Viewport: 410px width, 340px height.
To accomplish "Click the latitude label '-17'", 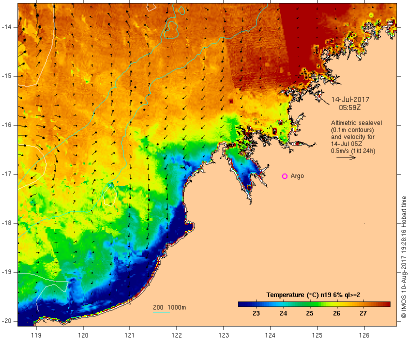I will pyautogui.click(x=6, y=174).
